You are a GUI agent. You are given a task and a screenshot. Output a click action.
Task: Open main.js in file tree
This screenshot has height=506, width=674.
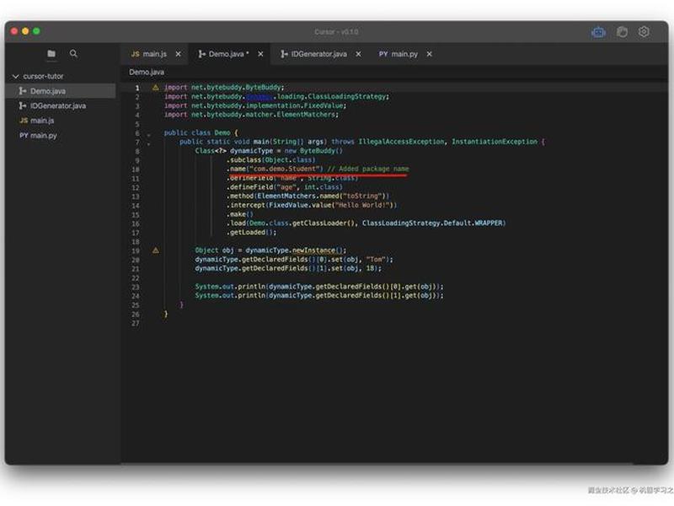tap(60, 121)
